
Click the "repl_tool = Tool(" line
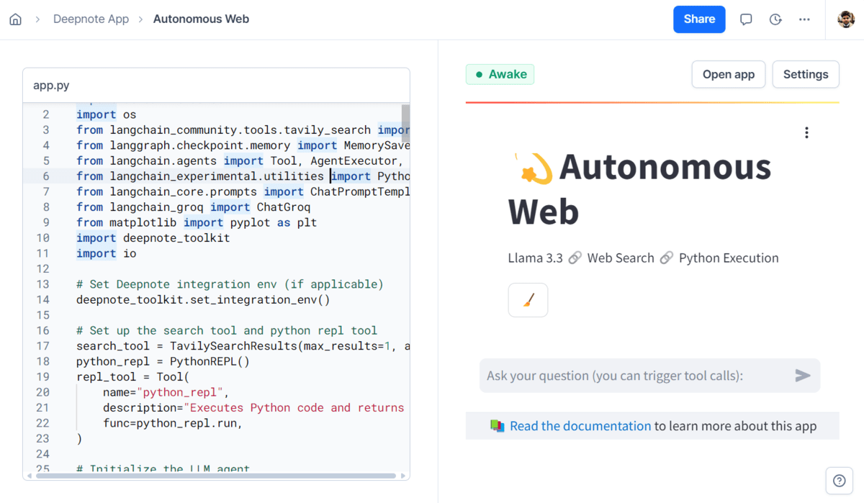pos(133,377)
